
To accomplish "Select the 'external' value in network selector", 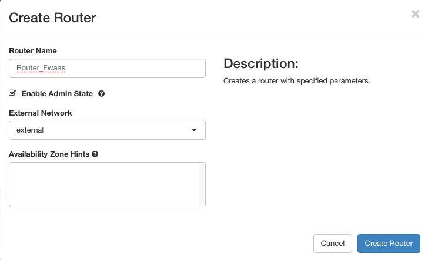I will click(31, 130).
